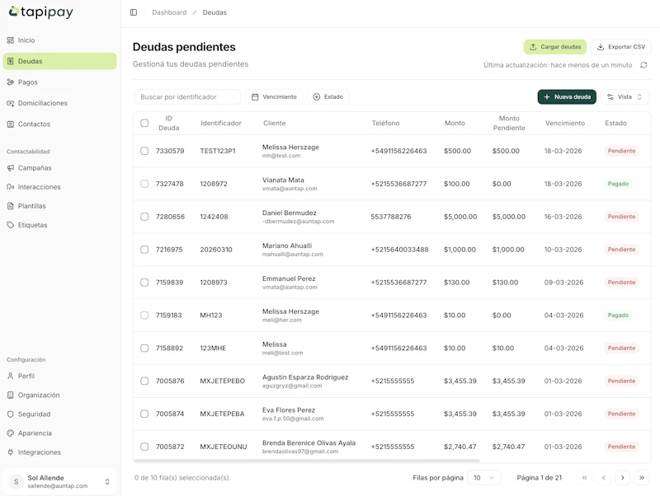The image size is (660, 496).
Task: Check the row for debt 7216975
Action: [144, 250]
